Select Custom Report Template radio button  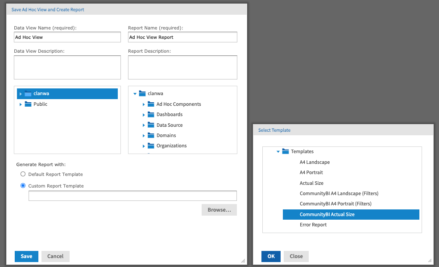pyautogui.click(x=23, y=185)
